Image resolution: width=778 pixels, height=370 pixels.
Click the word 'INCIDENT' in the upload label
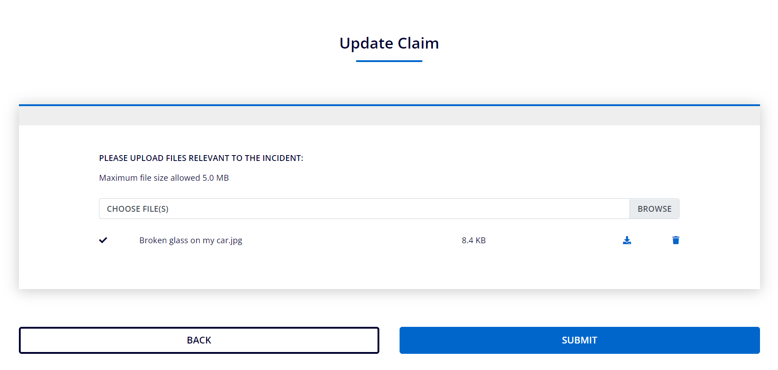tap(282, 158)
